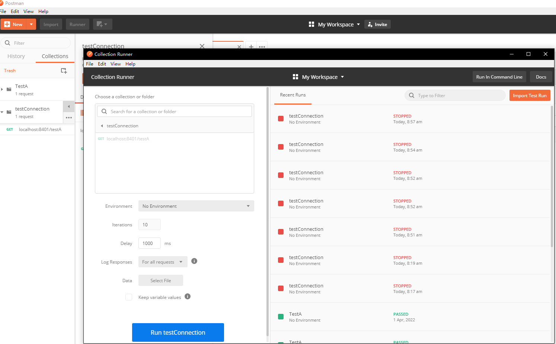Click Run testConnection button
The height and width of the screenshot is (344, 556).
[178, 332]
